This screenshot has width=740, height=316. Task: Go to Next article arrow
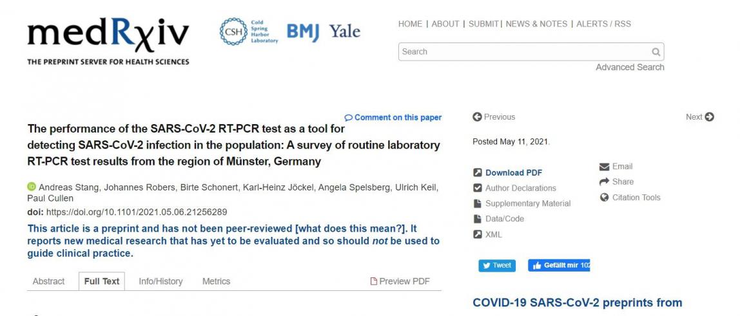pos(710,117)
